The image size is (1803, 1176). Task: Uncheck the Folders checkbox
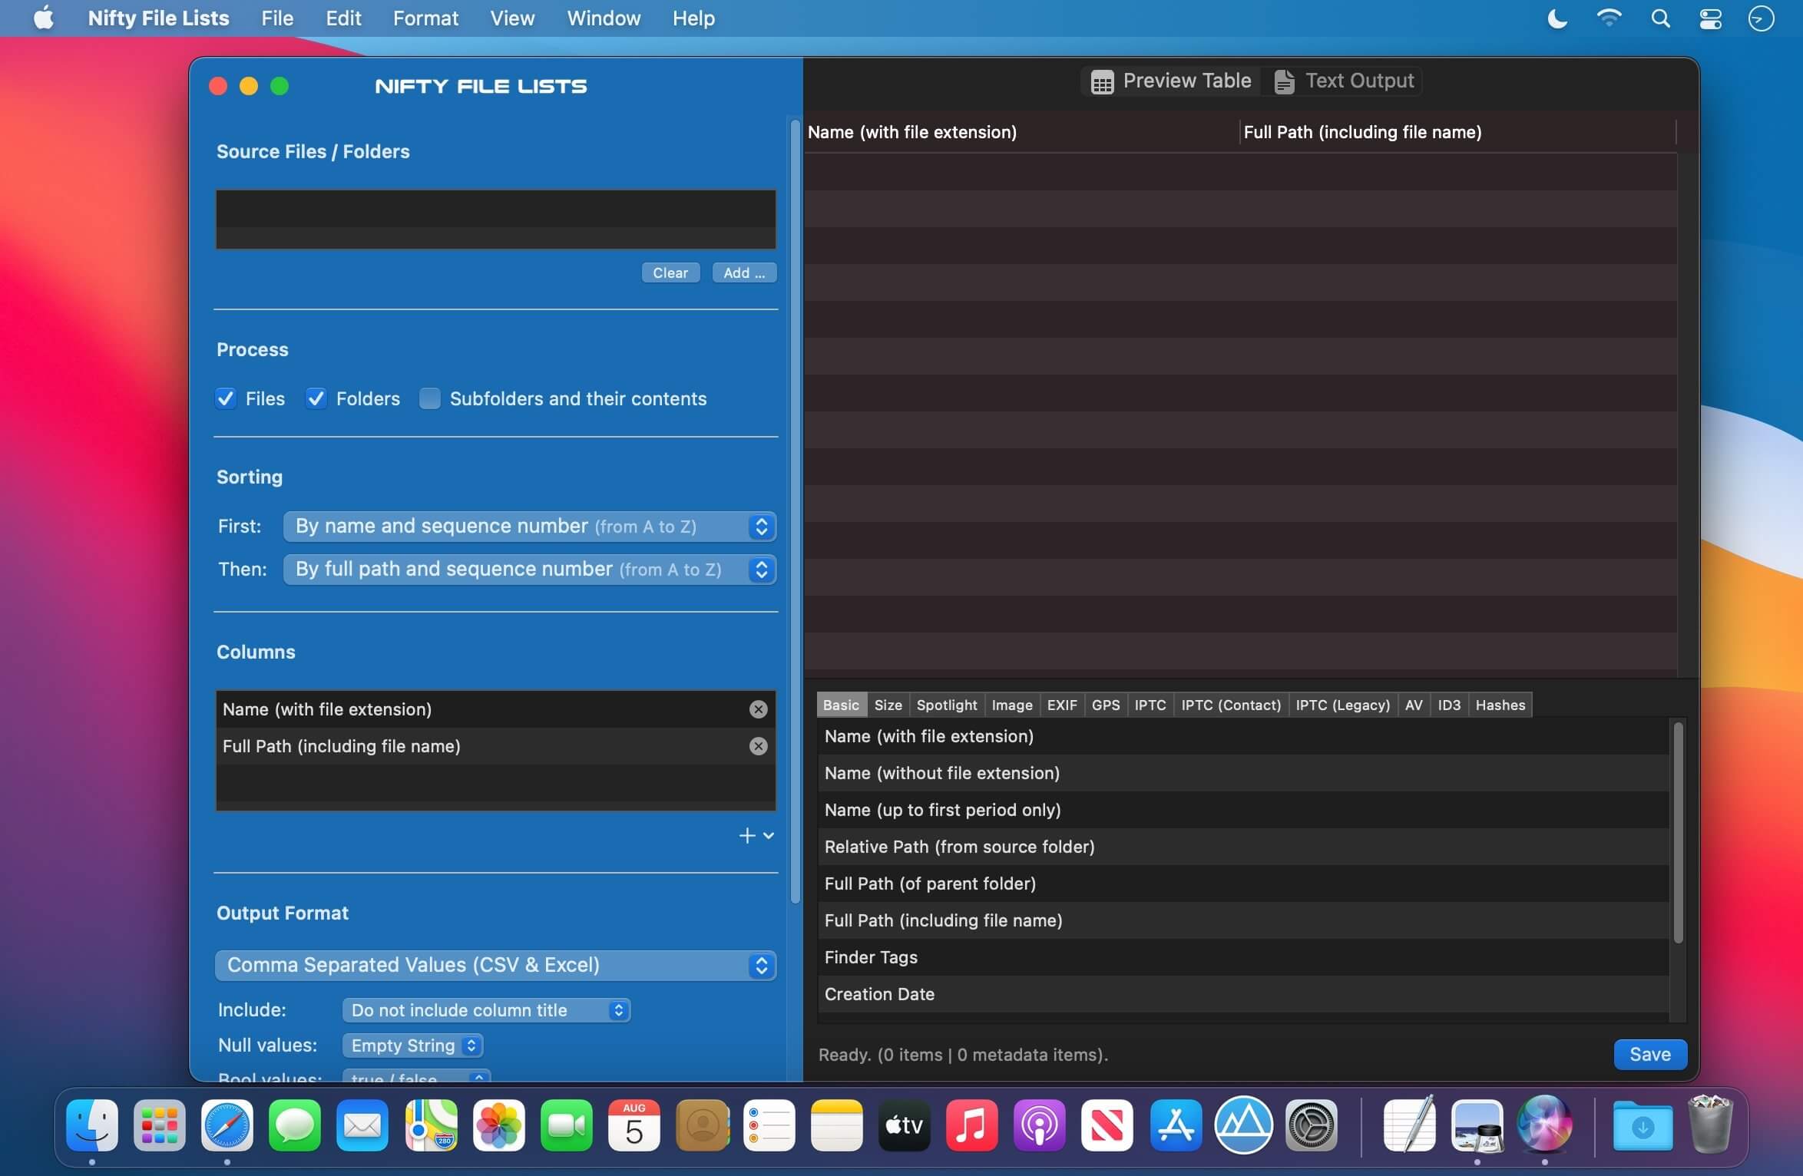(316, 398)
